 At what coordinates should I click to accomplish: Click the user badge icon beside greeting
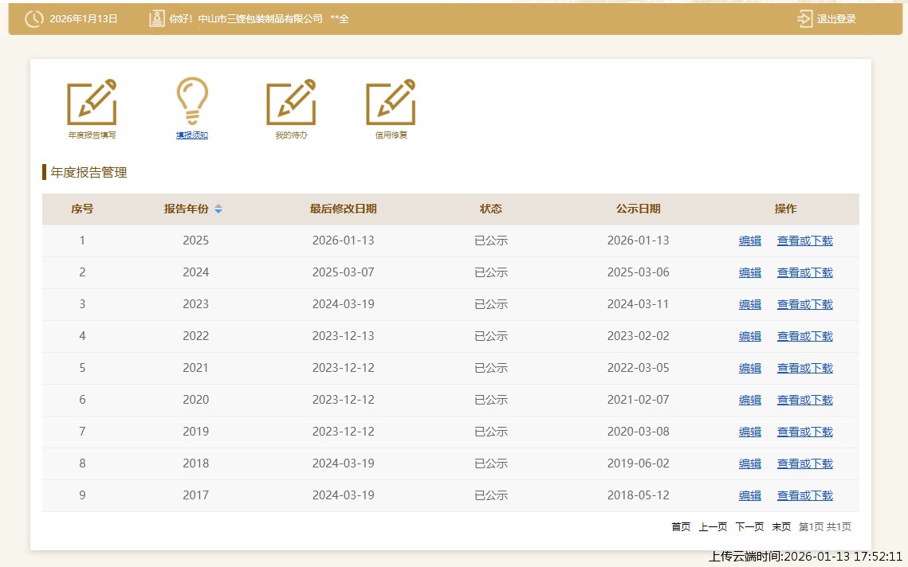click(x=156, y=18)
